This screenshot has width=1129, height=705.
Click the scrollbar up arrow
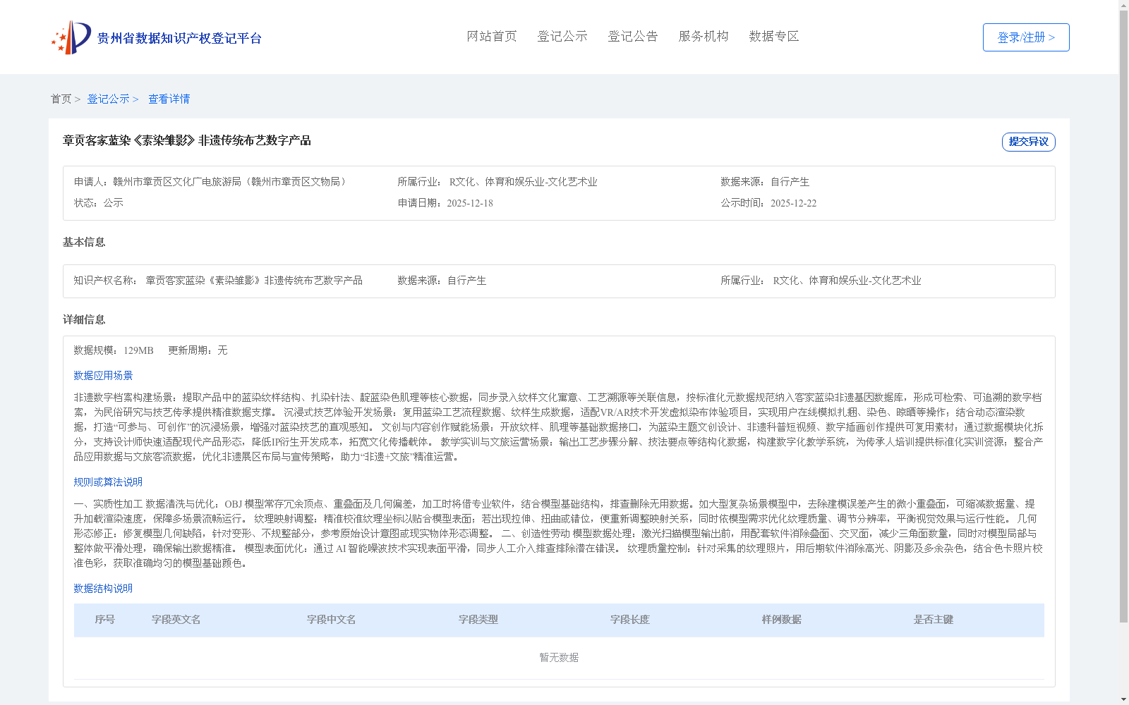[1123, 5]
